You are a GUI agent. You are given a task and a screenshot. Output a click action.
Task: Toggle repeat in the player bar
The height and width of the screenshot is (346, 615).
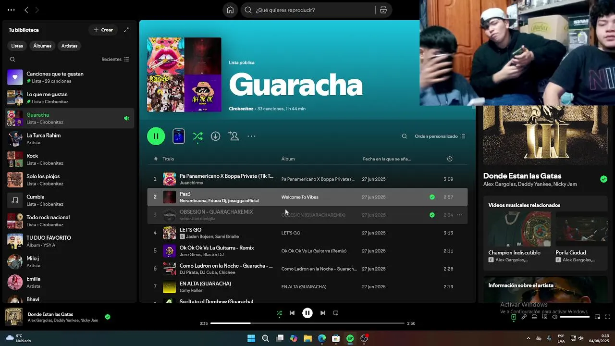pos(336,313)
